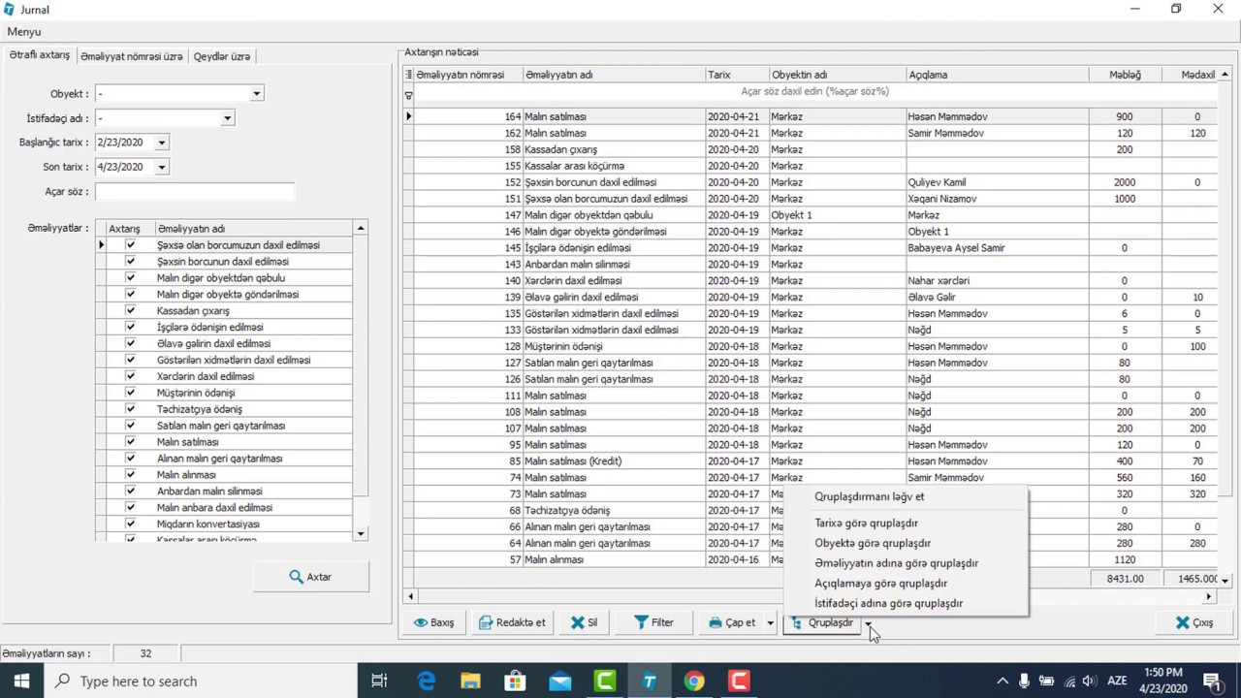
Task: Open File Explorer from taskbar
Action: pyautogui.click(x=470, y=682)
